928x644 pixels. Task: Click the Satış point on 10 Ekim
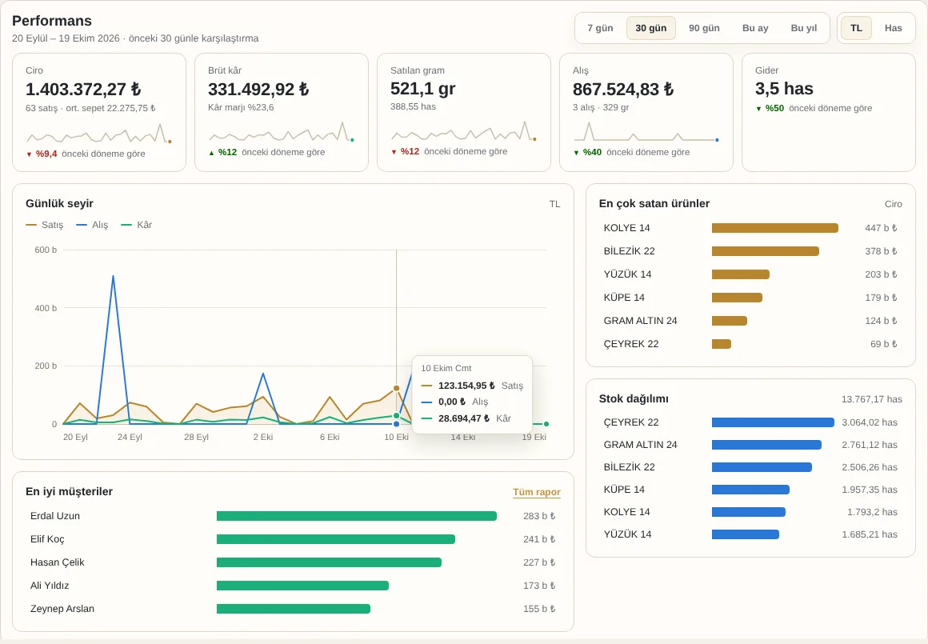[x=396, y=388]
